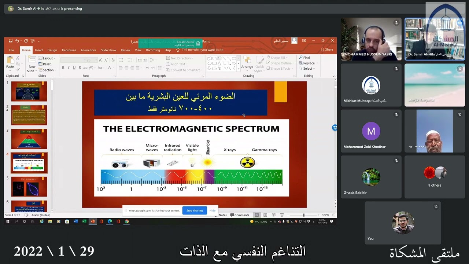Open the Text Direction dropdown
Screen dimensions: 469x264
point(180,58)
